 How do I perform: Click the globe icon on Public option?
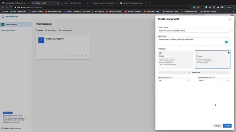(160, 53)
